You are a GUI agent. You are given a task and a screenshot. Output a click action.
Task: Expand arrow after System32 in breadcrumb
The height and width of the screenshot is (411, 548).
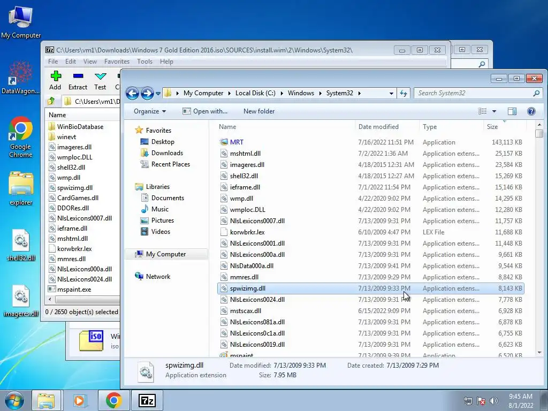(359, 93)
